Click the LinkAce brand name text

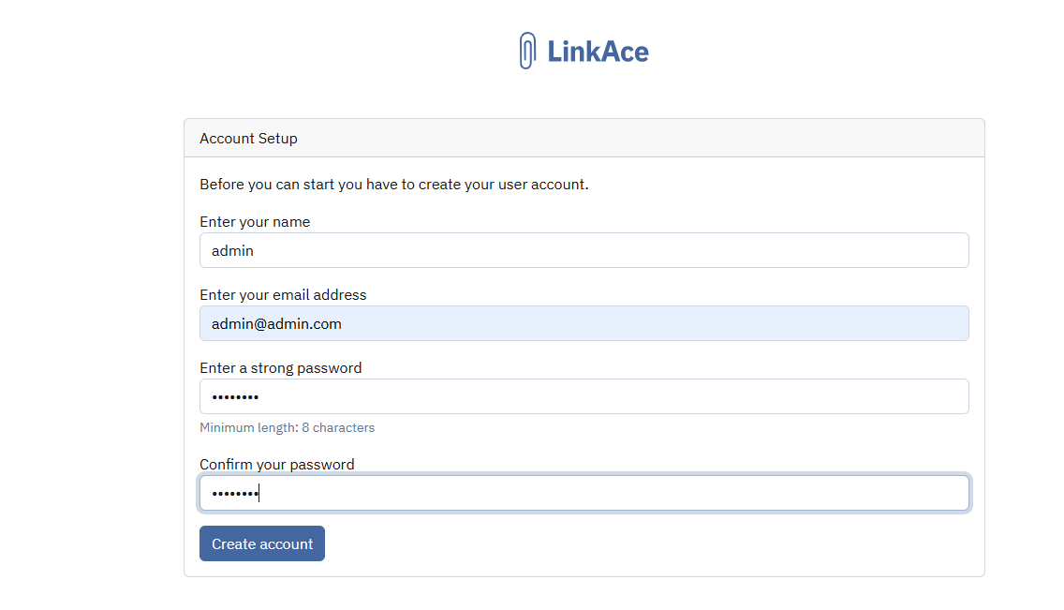(x=598, y=52)
